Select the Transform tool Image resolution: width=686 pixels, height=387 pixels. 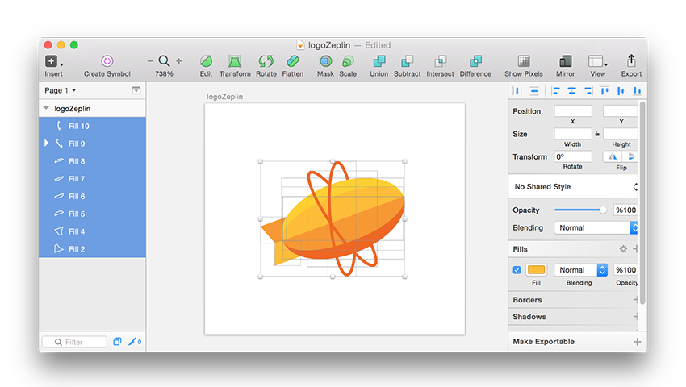pos(235,61)
